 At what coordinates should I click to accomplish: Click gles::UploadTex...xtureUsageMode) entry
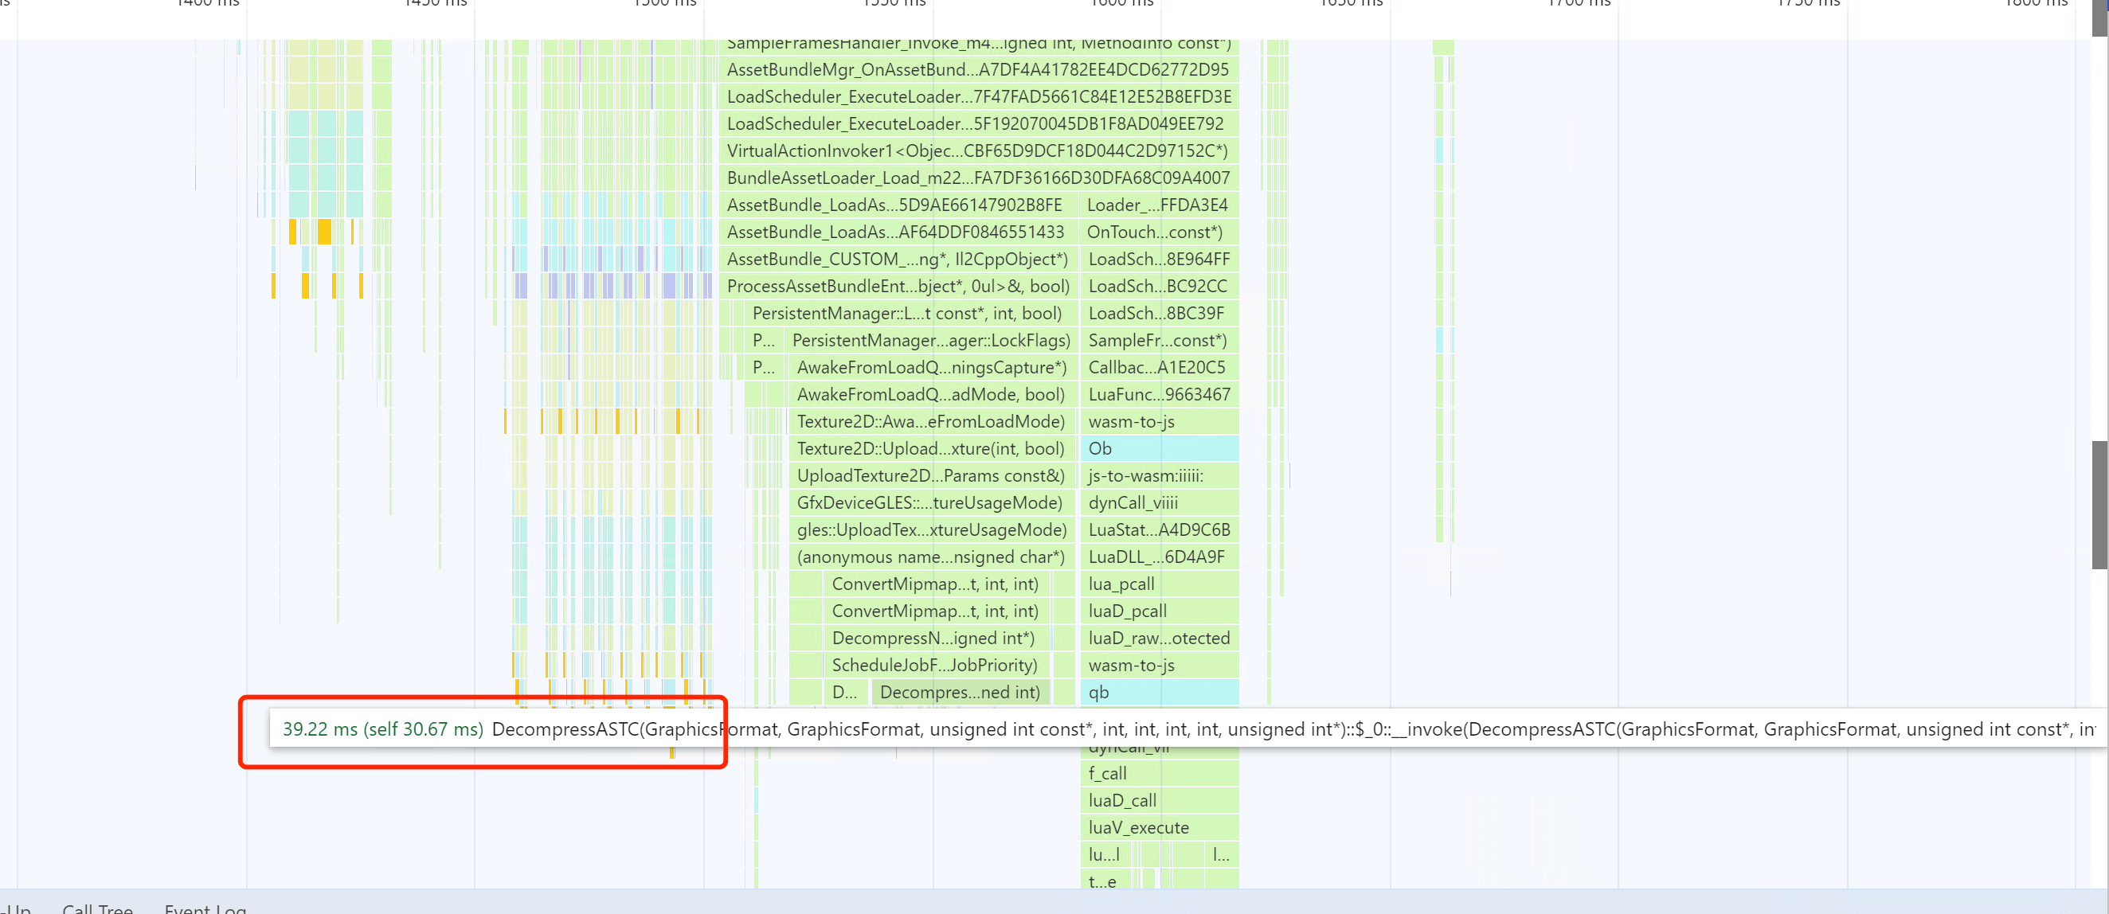point(933,529)
